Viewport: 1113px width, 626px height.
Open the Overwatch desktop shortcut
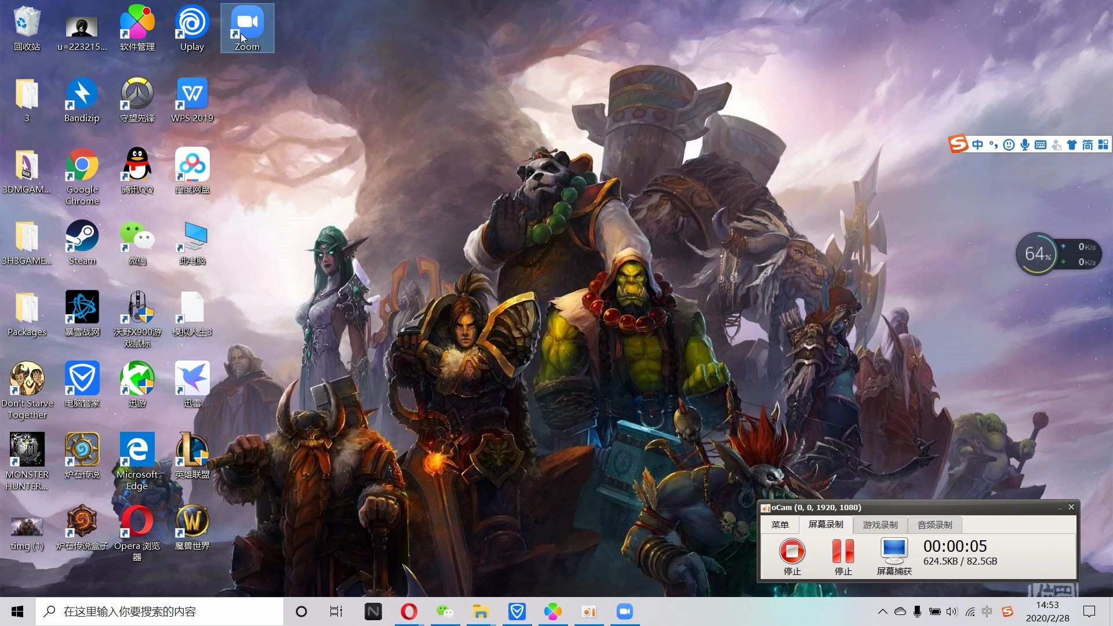point(137,100)
